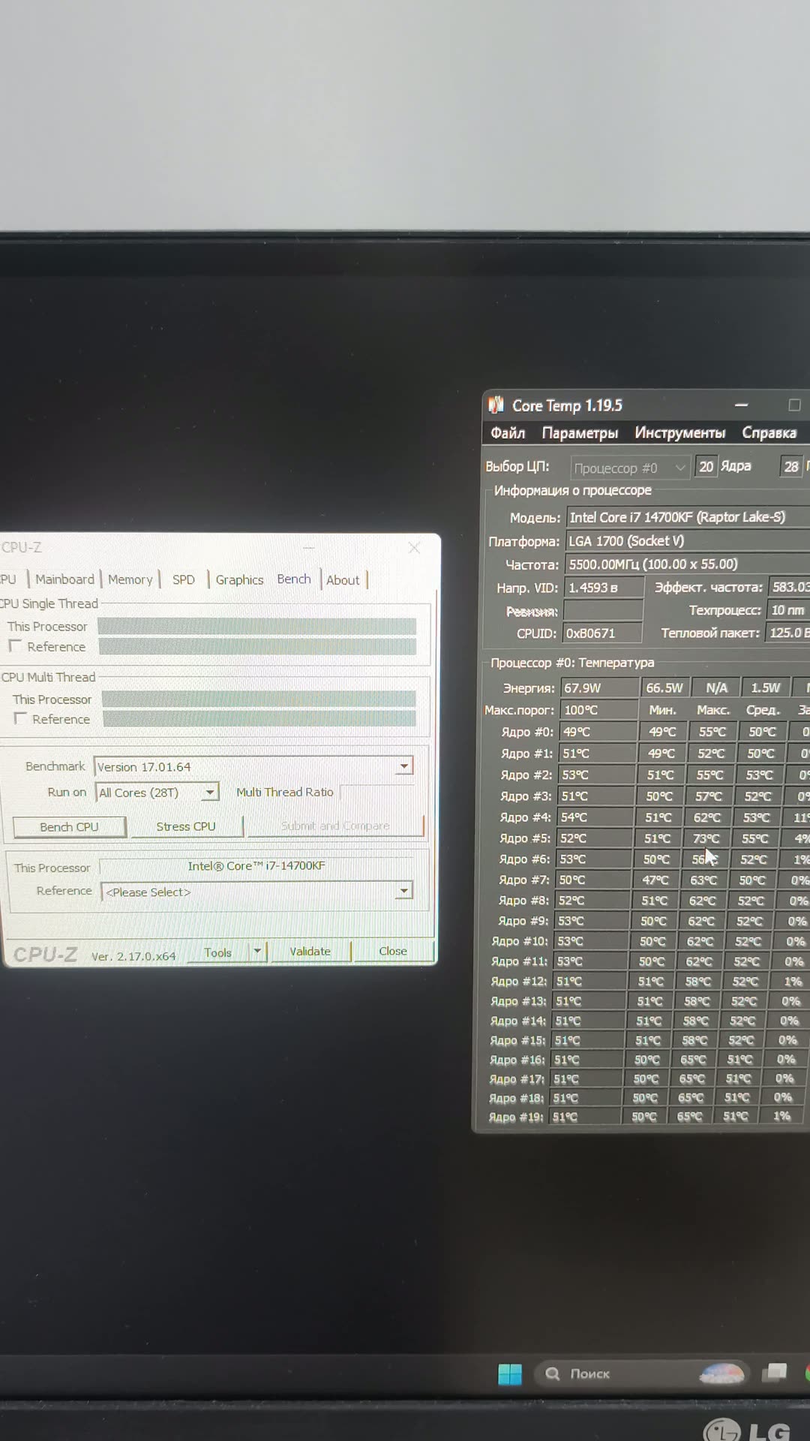Click the cores count field showing 20

[706, 467]
